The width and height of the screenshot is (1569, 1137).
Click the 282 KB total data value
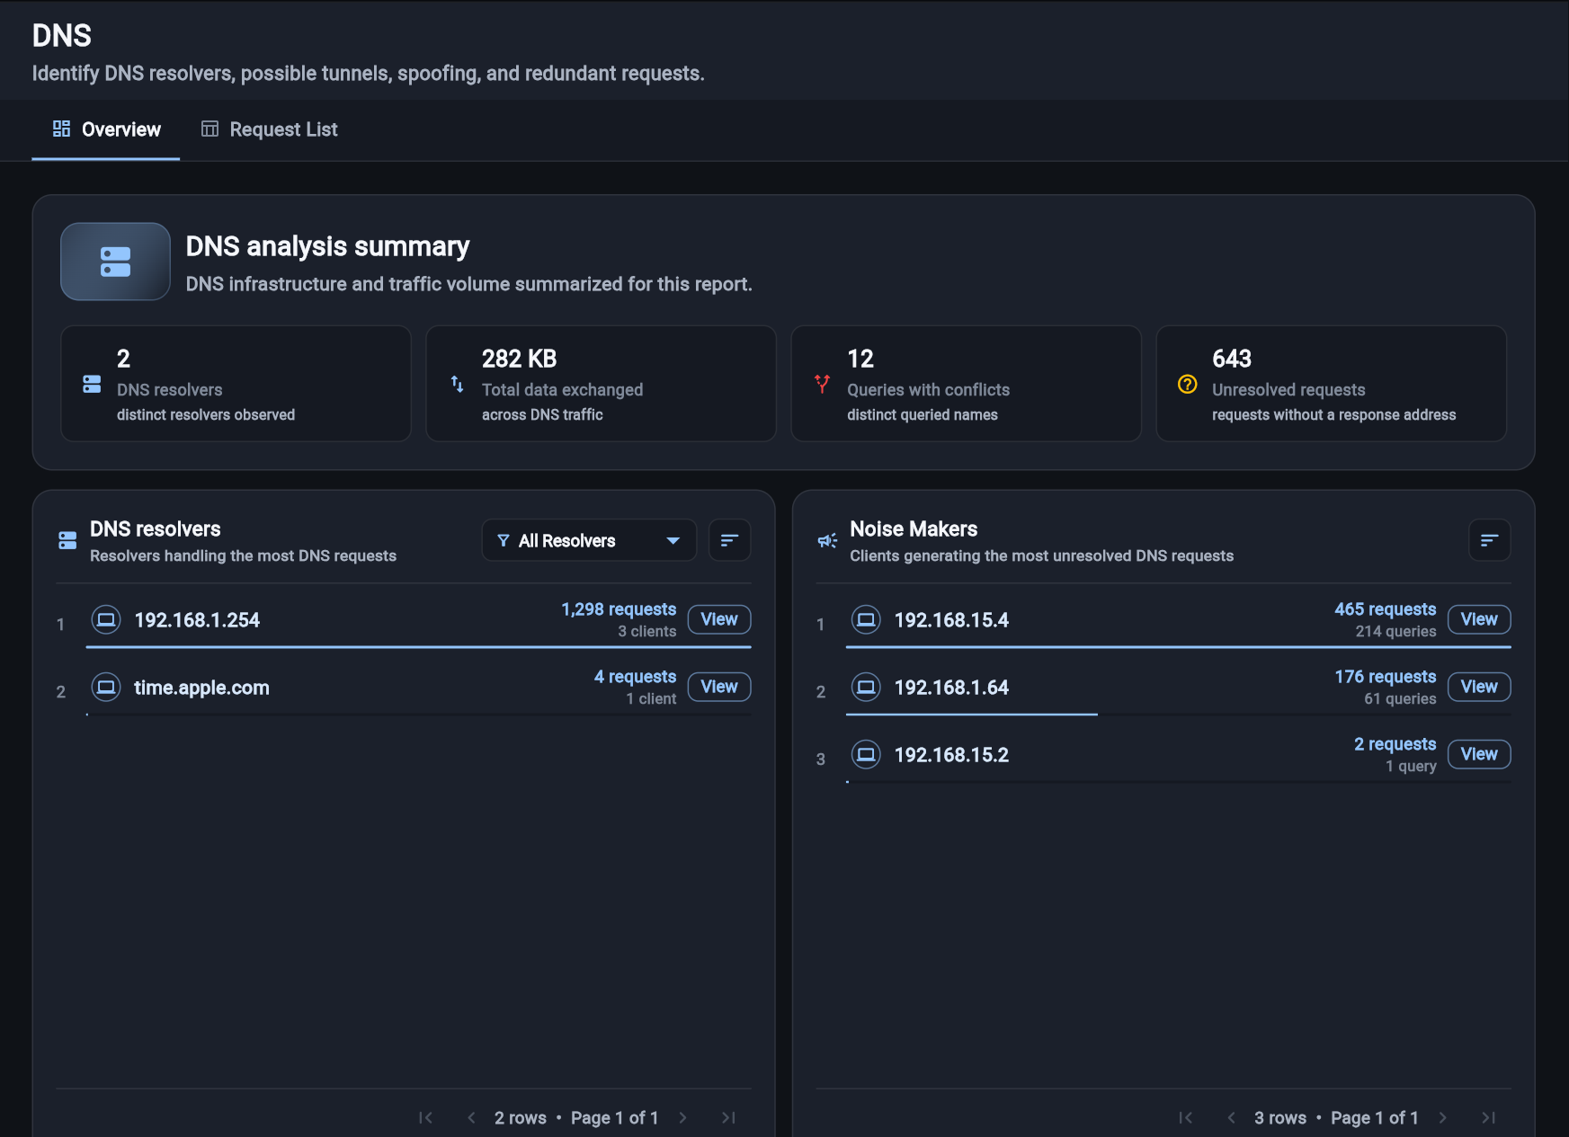(519, 359)
